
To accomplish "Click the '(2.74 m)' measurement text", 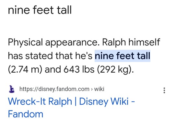I will [x=25, y=69].
